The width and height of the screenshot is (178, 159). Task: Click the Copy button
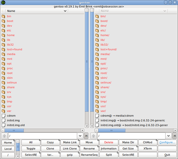(x=50, y=143)
